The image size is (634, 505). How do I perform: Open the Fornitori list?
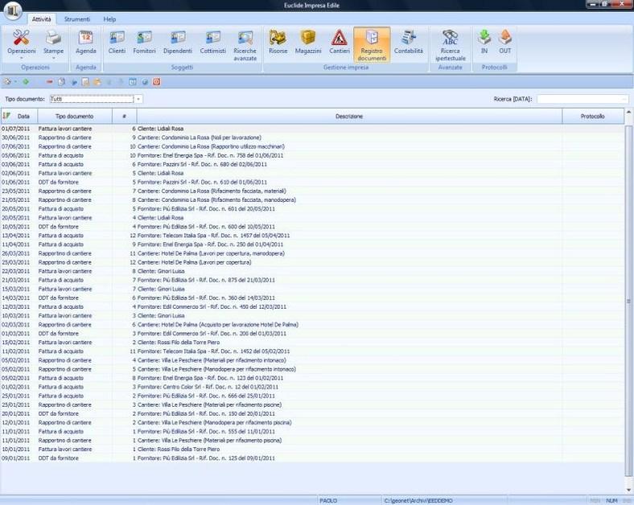(144, 42)
